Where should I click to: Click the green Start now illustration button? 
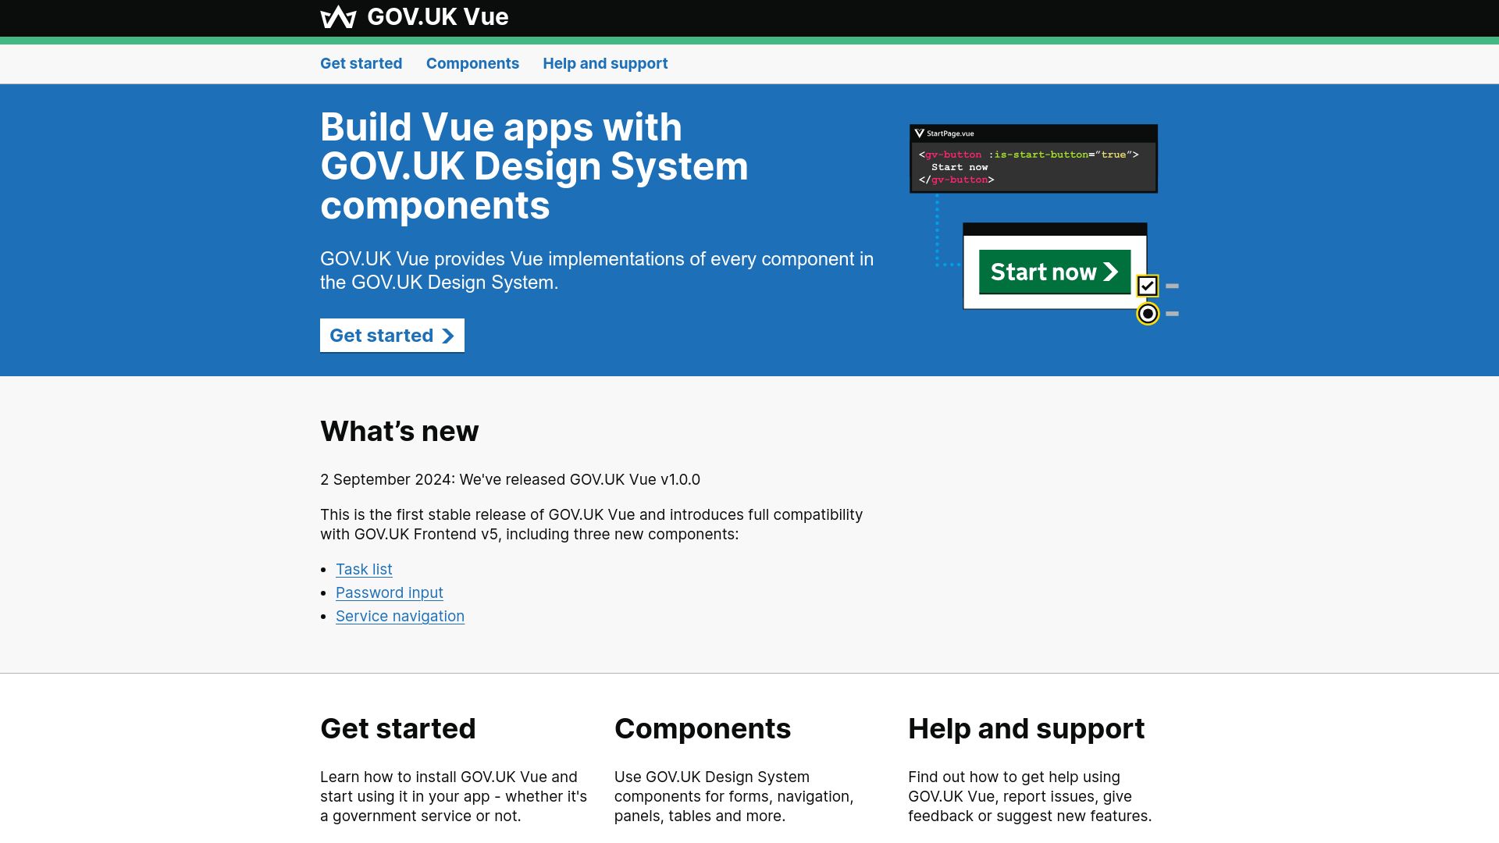[x=1054, y=272]
